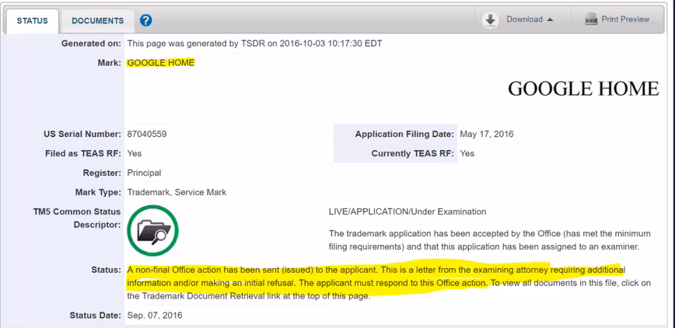675x328 pixels.
Task: Click the non-final Office action status text
Action: point(389,283)
